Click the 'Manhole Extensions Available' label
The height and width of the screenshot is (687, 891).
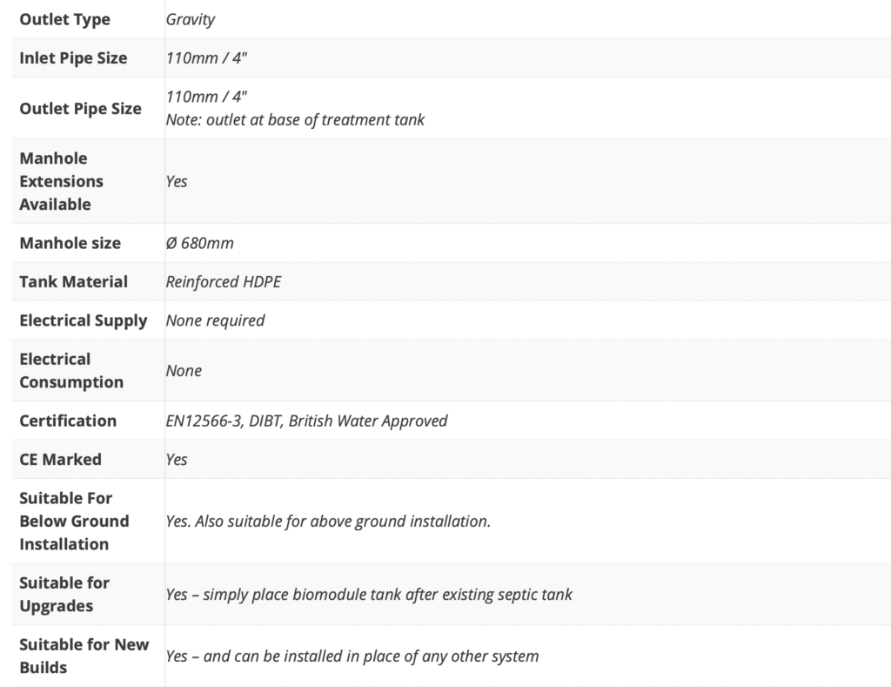[x=61, y=181]
